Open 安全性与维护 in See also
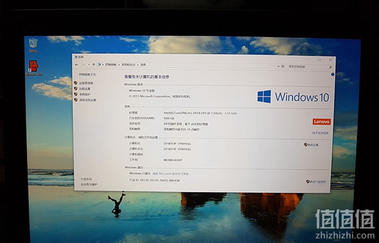379x243 pixels. tap(89, 184)
